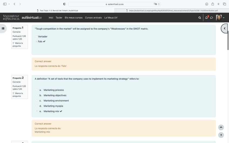
Task: Expand the user profile avatar menu
Action: point(220,18)
